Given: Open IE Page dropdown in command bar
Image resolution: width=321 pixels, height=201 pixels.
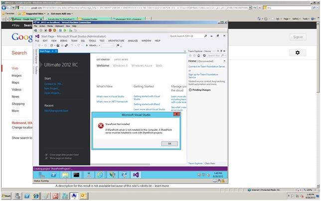Looking at the screenshot, I should [287, 19].
